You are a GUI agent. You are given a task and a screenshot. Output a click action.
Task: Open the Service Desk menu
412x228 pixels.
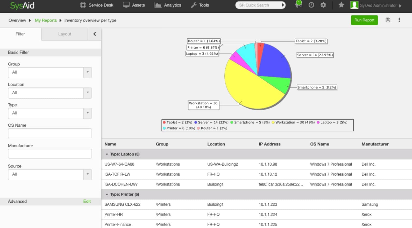pos(97,5)
